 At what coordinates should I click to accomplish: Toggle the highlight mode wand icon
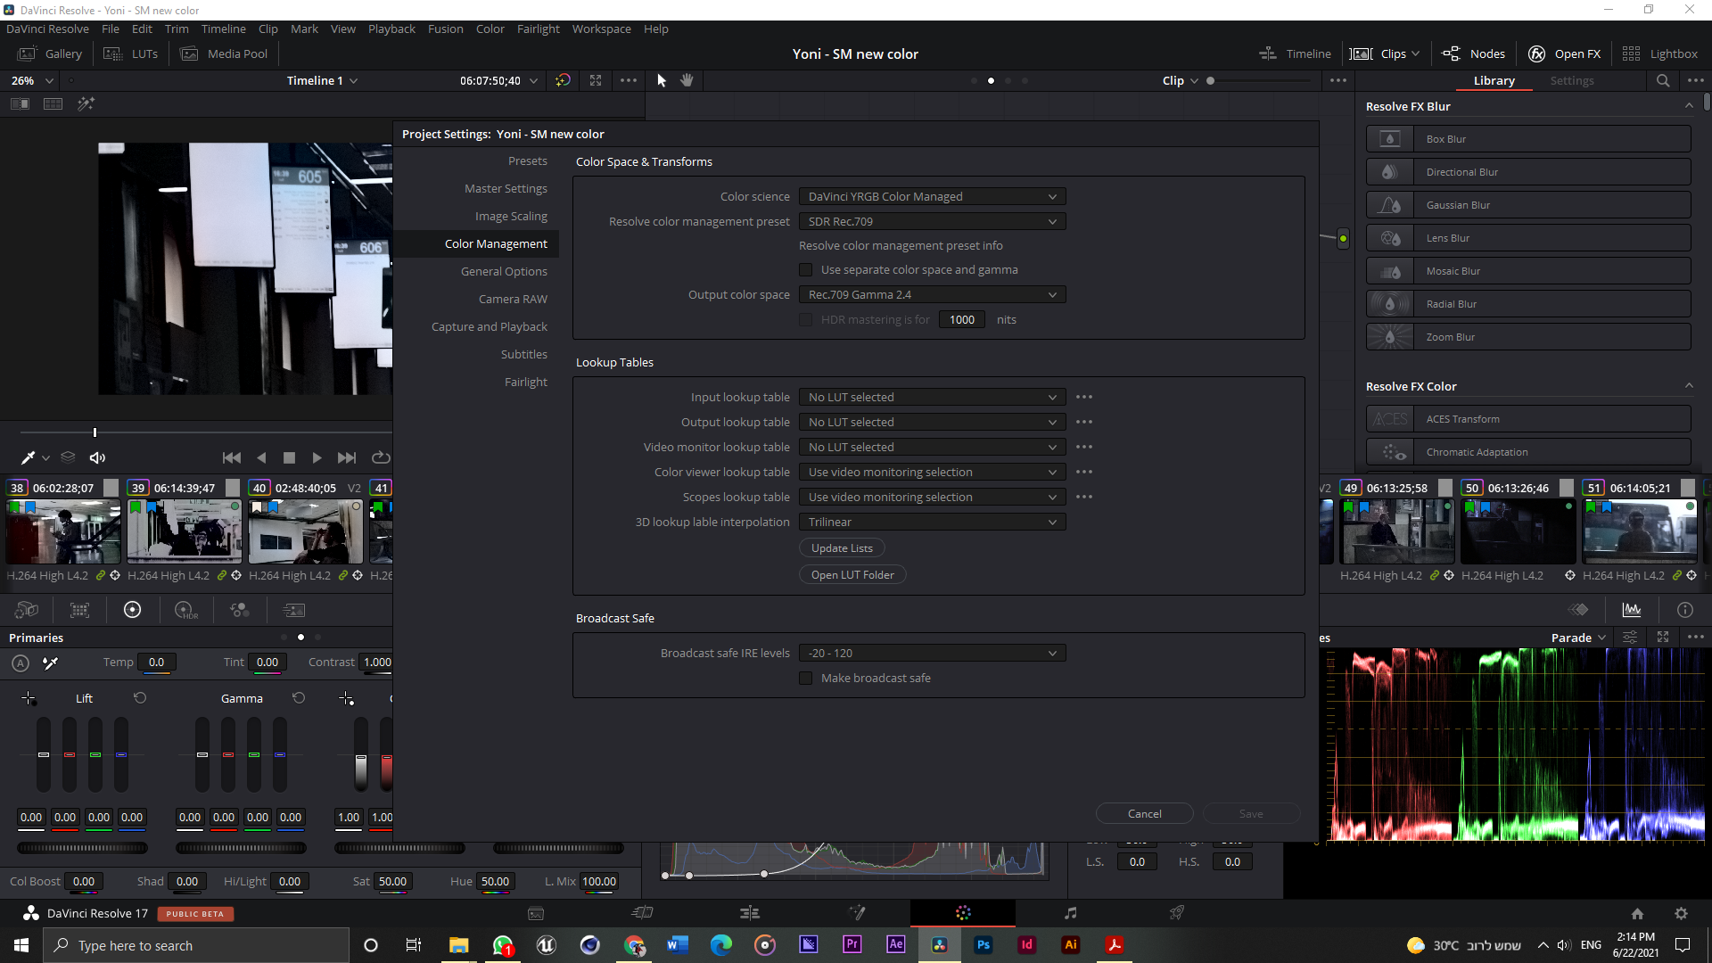pos(86,104)
